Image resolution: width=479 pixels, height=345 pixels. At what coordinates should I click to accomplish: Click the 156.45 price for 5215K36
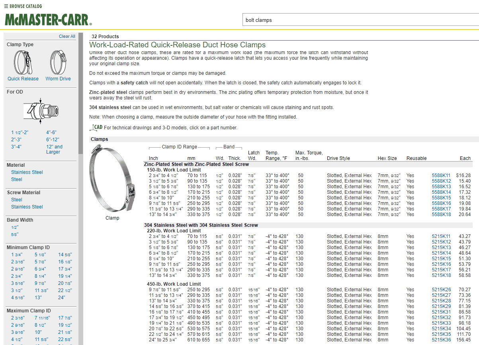463,340
